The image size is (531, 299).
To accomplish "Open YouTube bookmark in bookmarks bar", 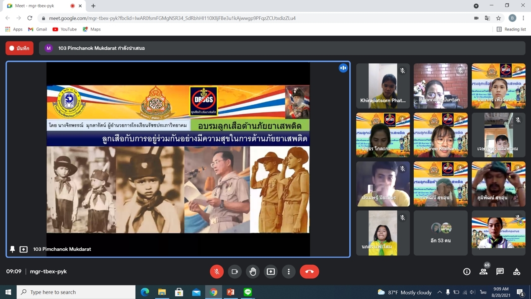I will pyautogui.click(x=64, y=29).
